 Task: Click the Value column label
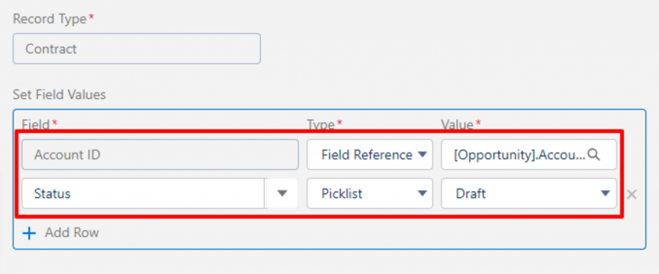457,124
